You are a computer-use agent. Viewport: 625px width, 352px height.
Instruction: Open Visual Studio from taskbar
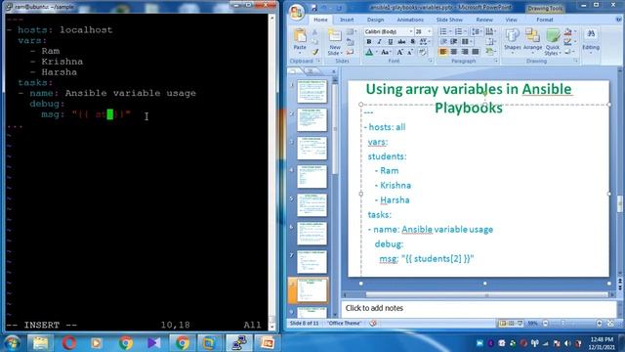[x=153, y=343]
